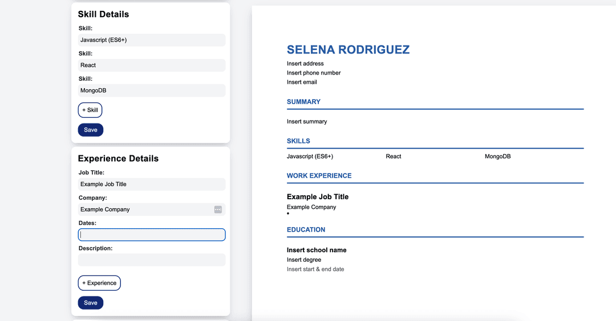Image resolution: width=616 pixels, height=321 pixels.
Task: Click the 'Dates:' field label
Action: pos(87,223)
